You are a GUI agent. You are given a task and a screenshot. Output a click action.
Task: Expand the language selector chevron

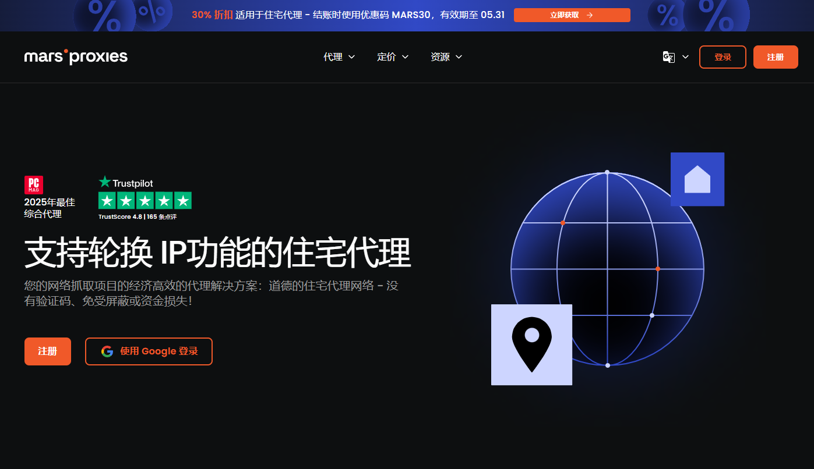coord(685,57)
